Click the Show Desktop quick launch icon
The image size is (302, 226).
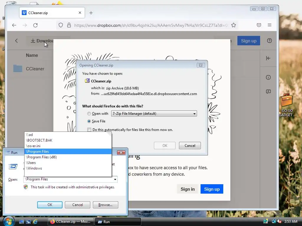(x=21, y=222)
